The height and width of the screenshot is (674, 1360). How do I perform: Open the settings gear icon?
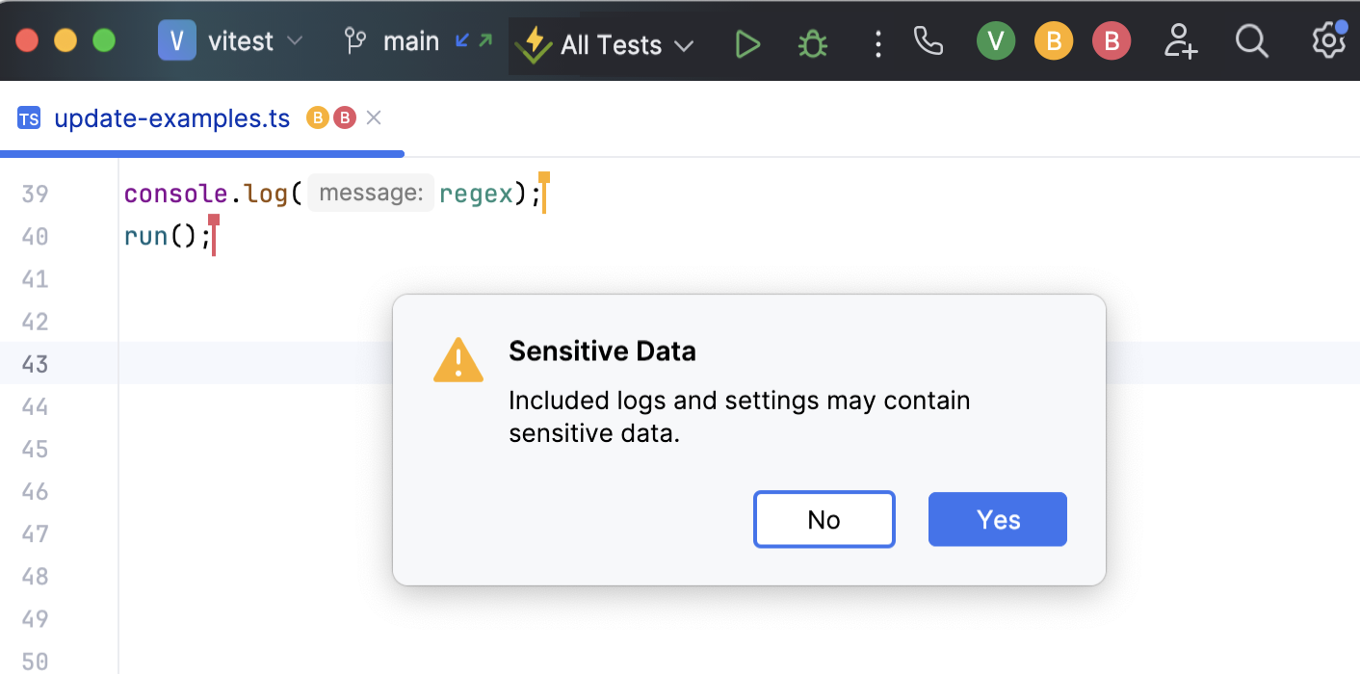click(x=1328, y=41)
